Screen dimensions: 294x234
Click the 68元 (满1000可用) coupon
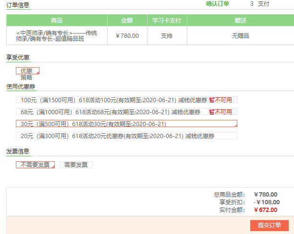(x=110, y=112)
